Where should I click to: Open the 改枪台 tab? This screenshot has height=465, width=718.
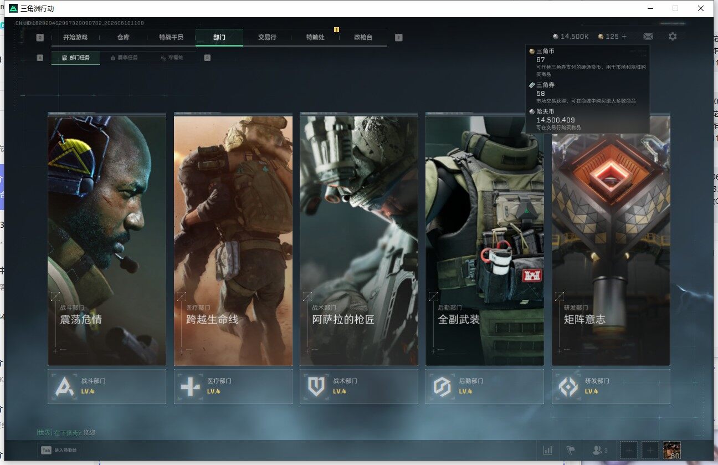(x=363, y=38)
